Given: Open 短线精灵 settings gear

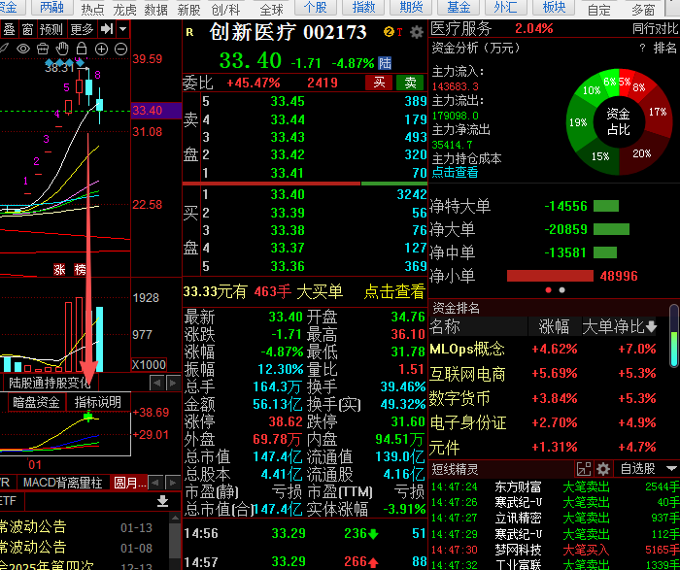Looking at the screenshot, I should point(603,469).
